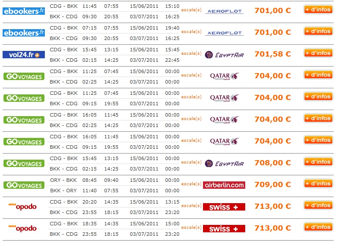Image resolution: width=338 pixels, height=241 pixels.
Task: Click Aeroflot logo on the 11:45 departure row
Action: coord(224,11)
